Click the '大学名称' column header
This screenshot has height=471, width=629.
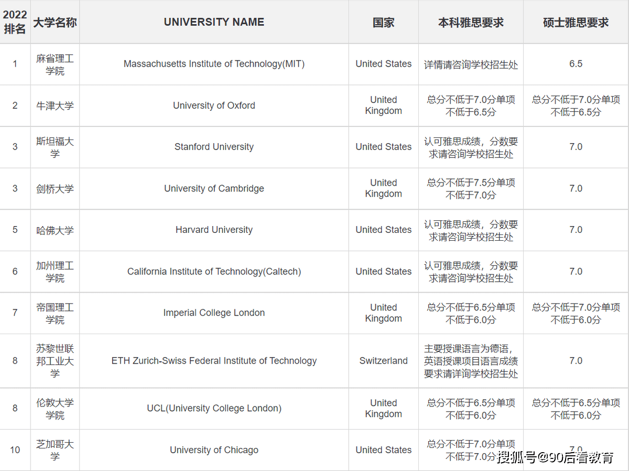tap(55, 23)
